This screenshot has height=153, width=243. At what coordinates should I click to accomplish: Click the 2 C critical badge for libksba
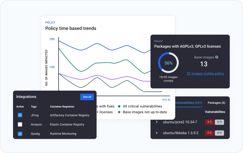tap(209, 133)
